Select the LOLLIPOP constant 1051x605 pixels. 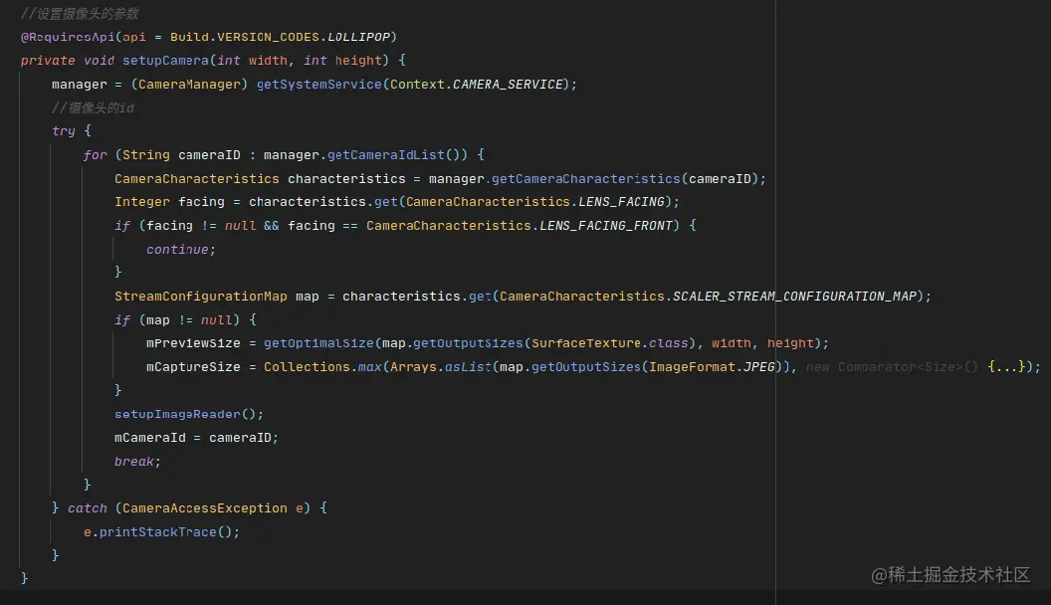click(x=358, y=37)
